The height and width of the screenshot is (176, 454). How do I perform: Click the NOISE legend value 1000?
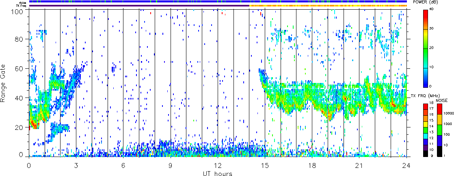[448, 124]
